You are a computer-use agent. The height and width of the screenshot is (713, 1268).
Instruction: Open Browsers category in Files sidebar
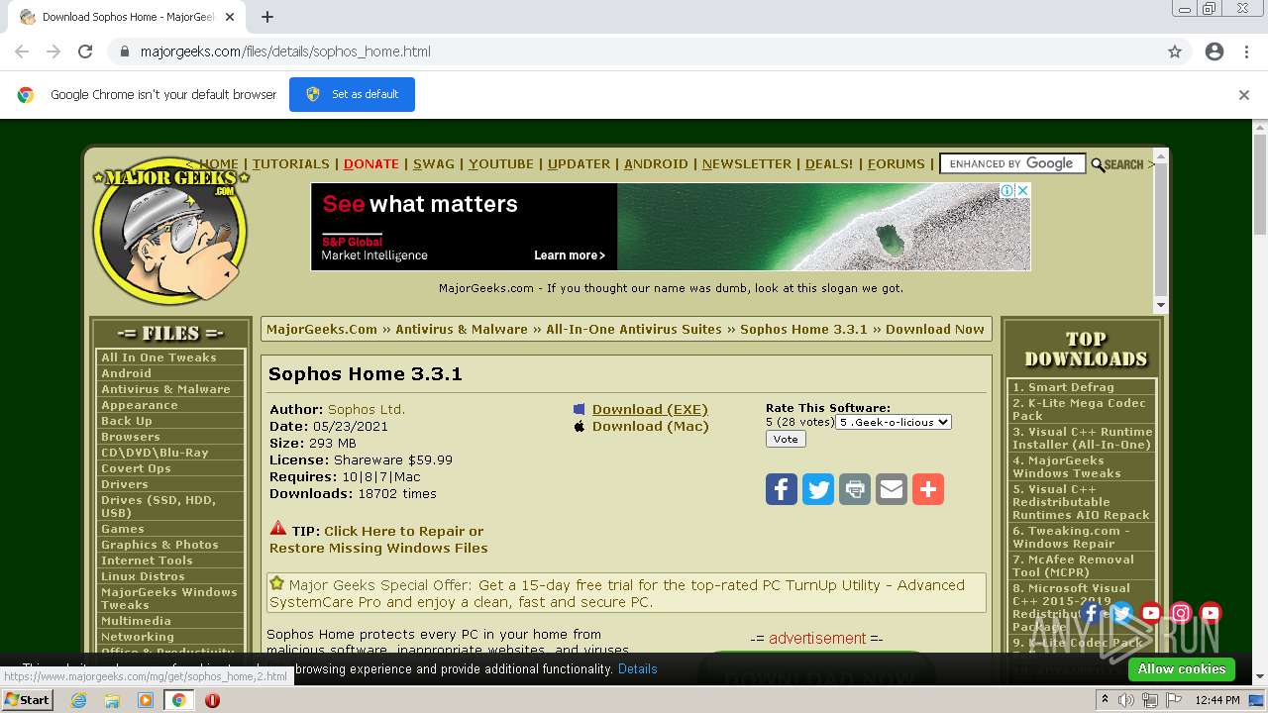point(131,437)
